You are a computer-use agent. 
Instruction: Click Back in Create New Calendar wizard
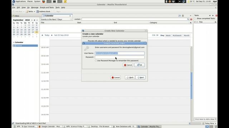click(x=130, y=78)
